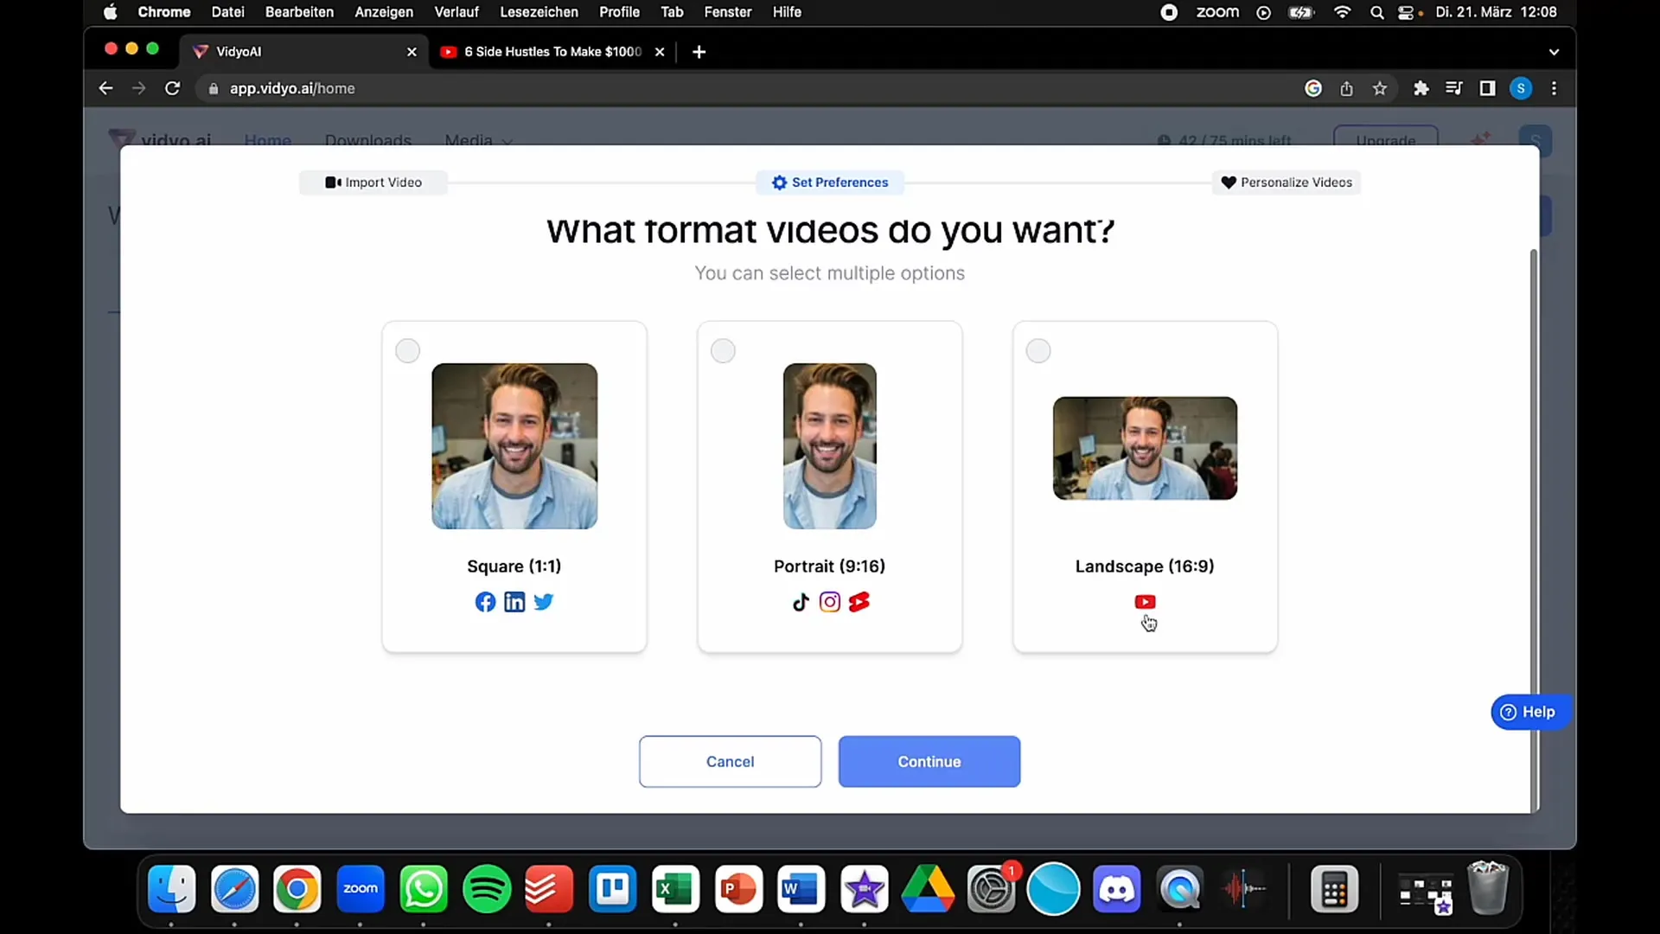Select the Landscape (16:9) format checkbox
Image resolution: width=1660 pixels, height=934 pixels.
pos(1038,351)
